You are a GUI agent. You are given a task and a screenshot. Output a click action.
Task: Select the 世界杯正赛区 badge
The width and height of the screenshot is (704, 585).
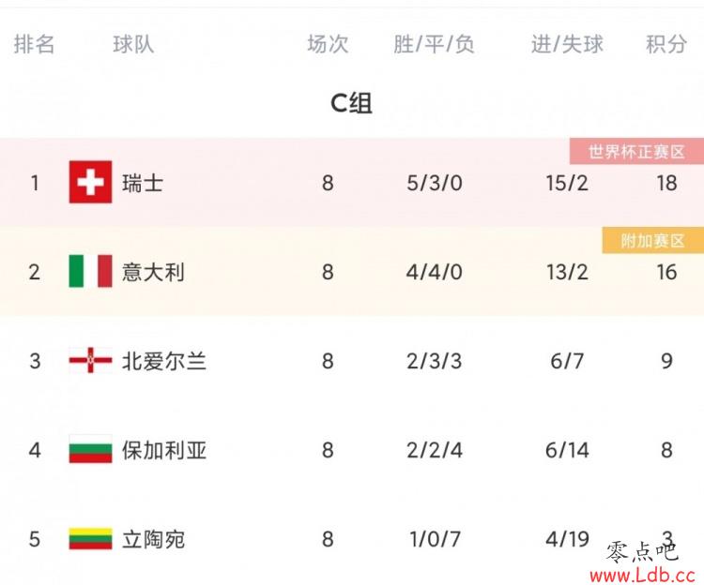pyautogui.click(x=636, y=152)
